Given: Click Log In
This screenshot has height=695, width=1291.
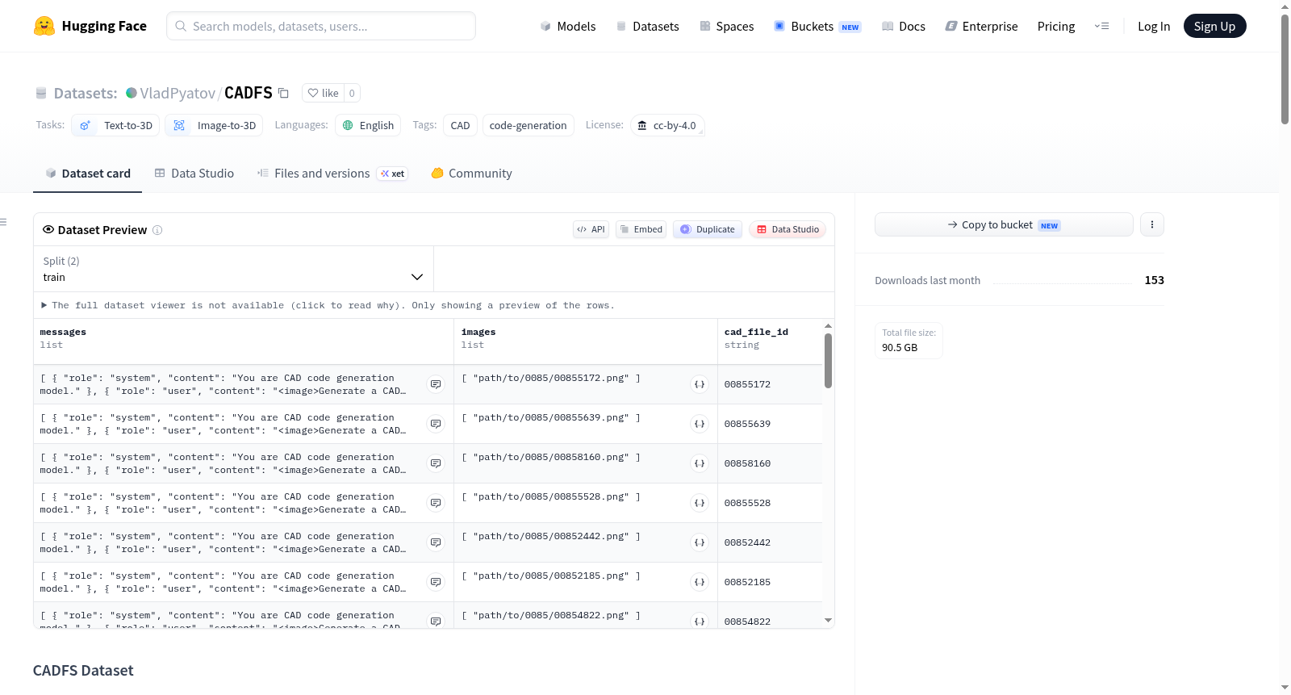Looking at the screenshot, I should 1154,26.
